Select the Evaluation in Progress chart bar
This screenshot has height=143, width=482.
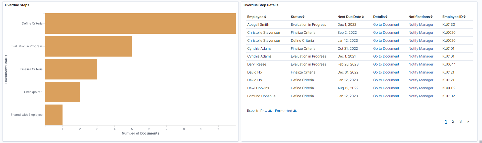88,46
